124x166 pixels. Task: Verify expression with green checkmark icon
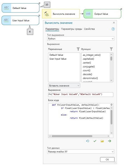pos(95,141)
